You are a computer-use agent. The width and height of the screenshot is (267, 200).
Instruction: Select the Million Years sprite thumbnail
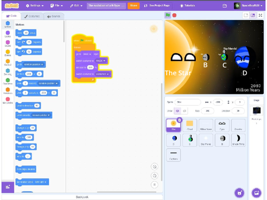206,126
